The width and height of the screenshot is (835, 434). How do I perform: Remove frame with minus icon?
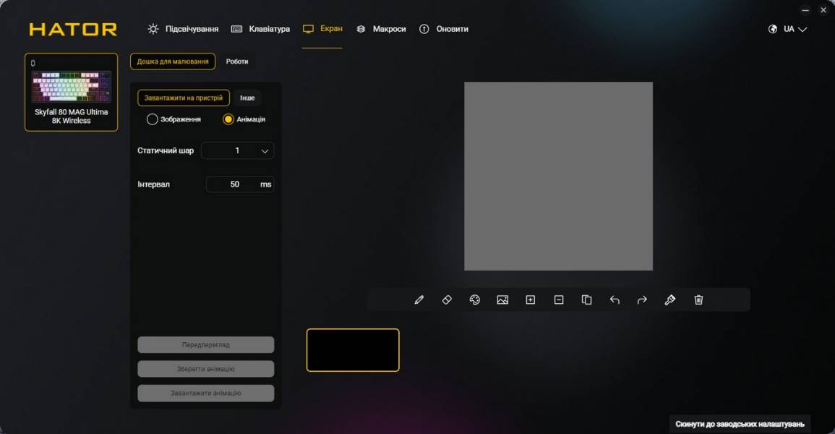tap(559, 299)
